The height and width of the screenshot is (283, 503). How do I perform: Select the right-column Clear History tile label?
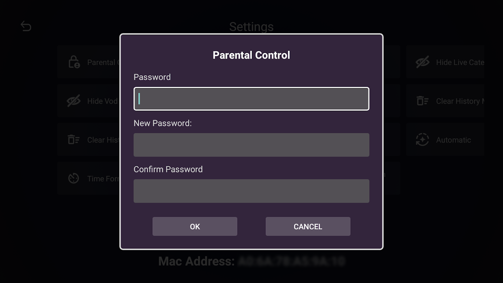[460, 101]
